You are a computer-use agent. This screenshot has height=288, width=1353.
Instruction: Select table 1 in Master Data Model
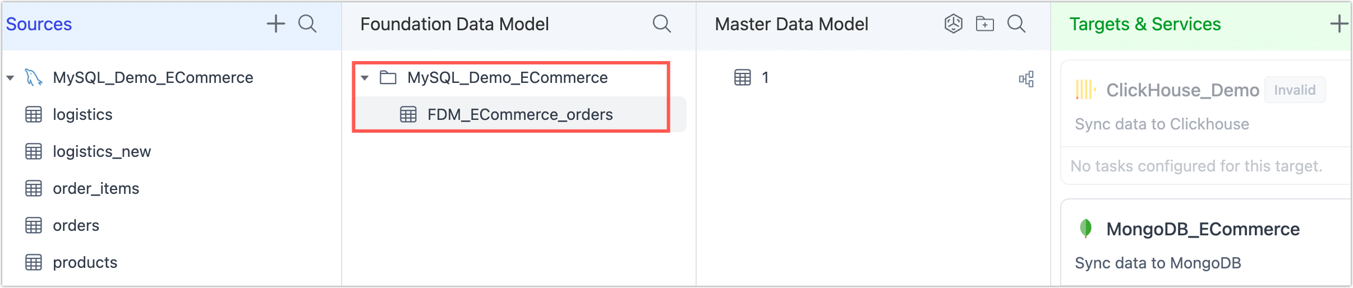pos(765,78)
